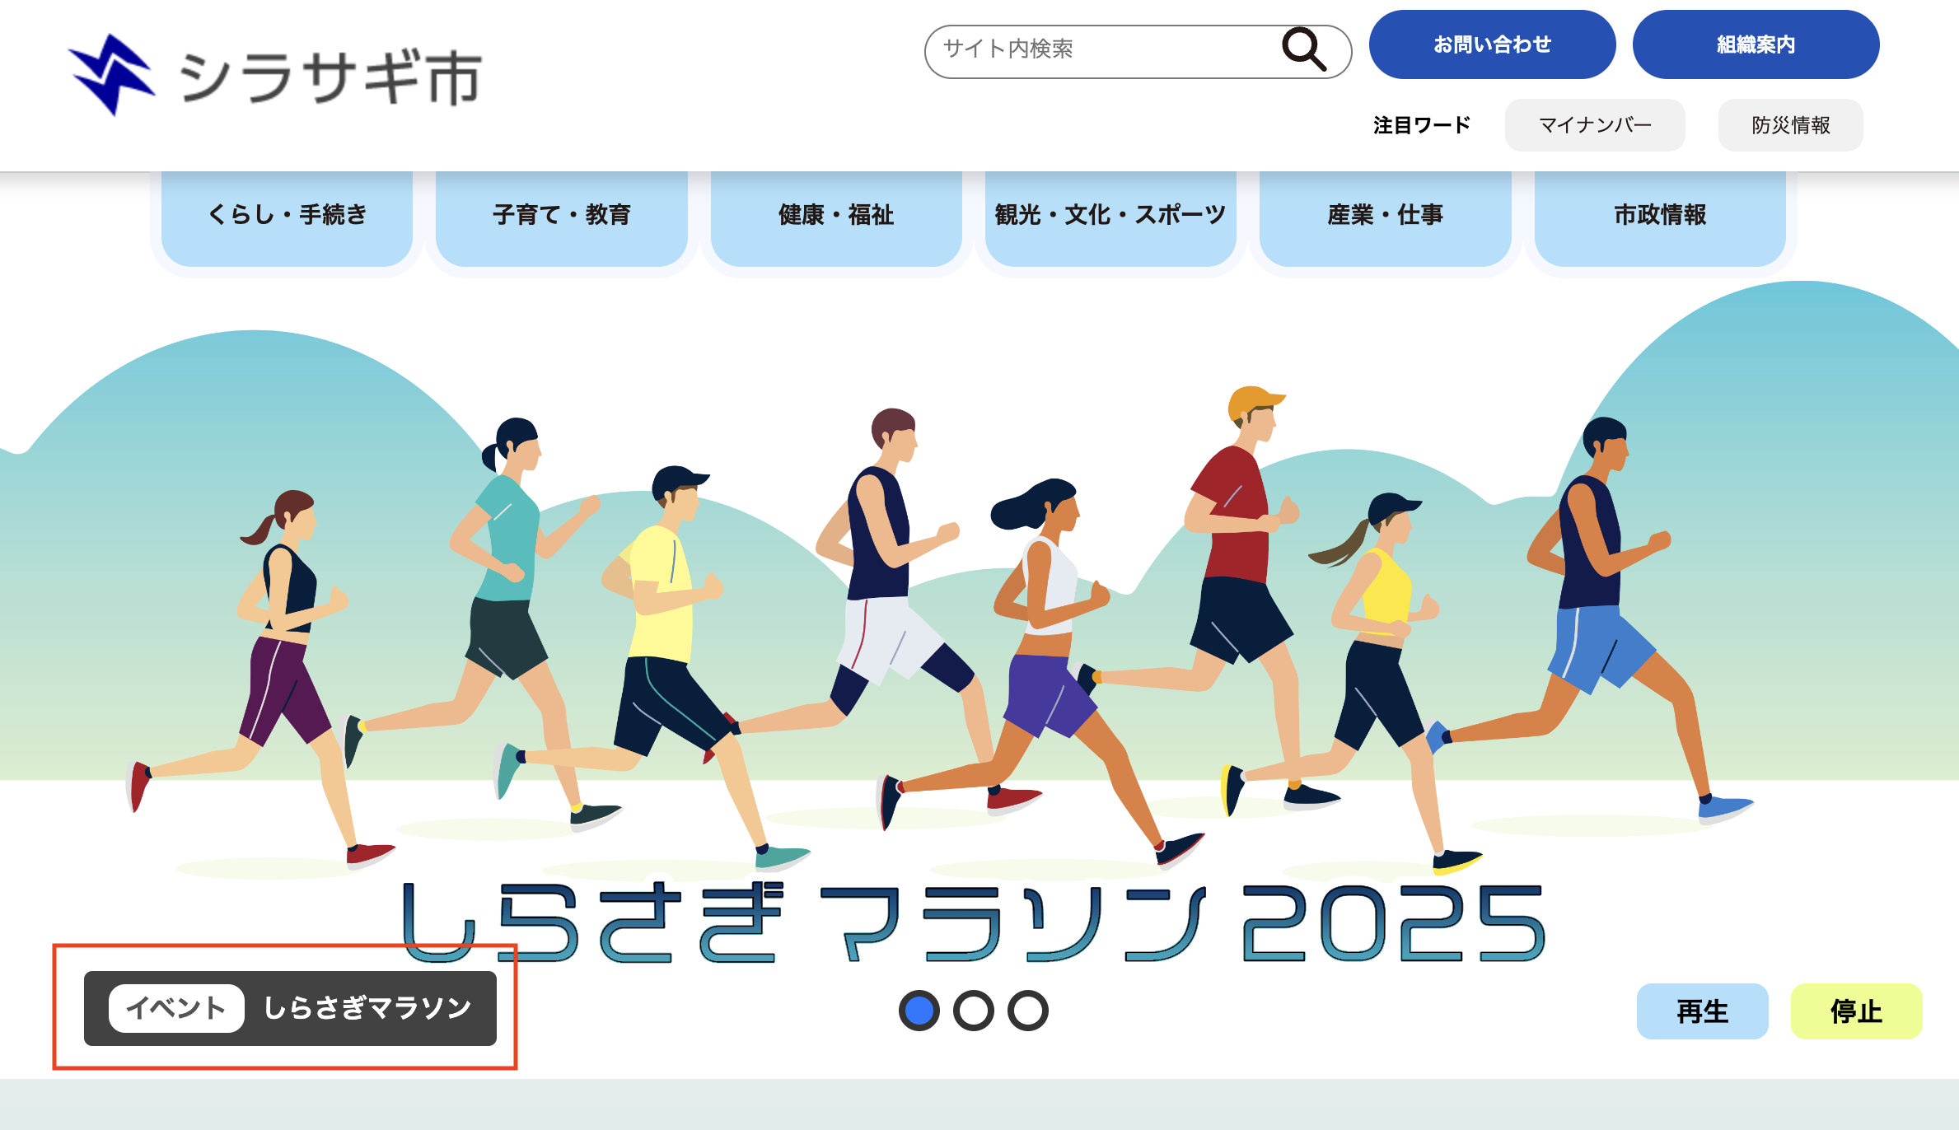Open the 観光・文化・スポーツ menu
This screenshot has width=1959, height=1130.
[1110, 217]
